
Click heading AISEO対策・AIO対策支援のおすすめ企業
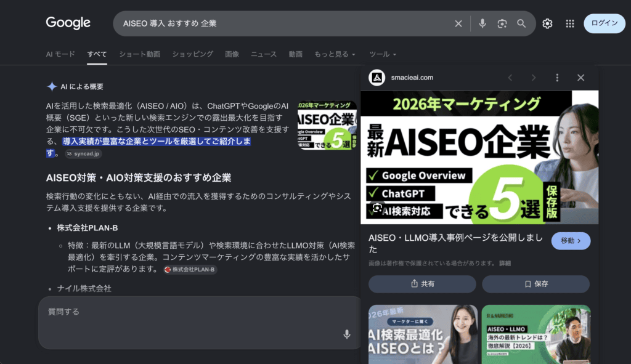tap(139, 178)
